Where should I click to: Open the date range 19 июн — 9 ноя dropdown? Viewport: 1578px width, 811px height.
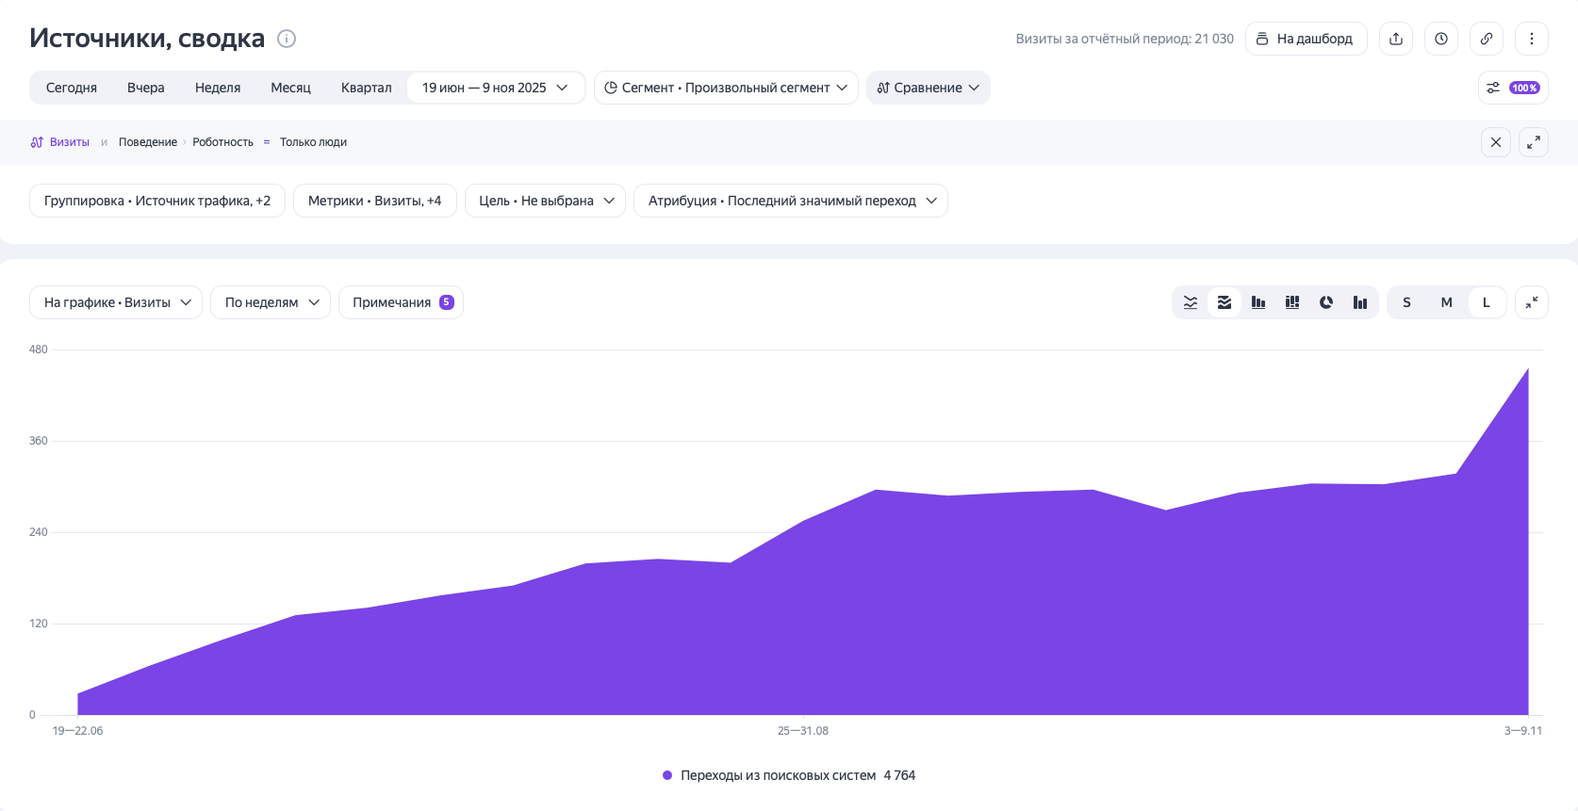tap(495, 88)
